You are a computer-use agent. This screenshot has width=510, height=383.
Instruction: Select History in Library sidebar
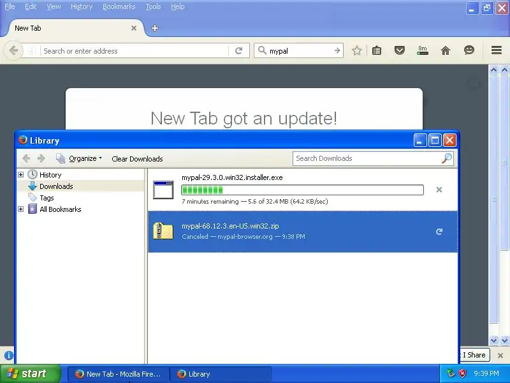click(50, 175)
